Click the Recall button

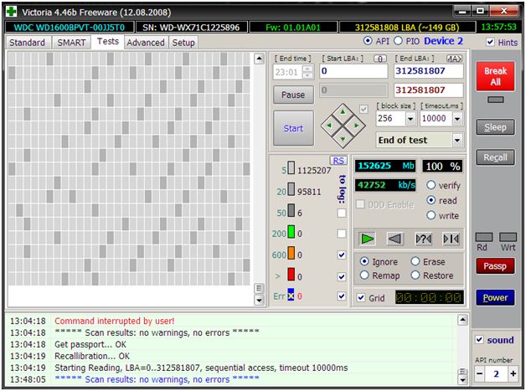click(495, 157)
